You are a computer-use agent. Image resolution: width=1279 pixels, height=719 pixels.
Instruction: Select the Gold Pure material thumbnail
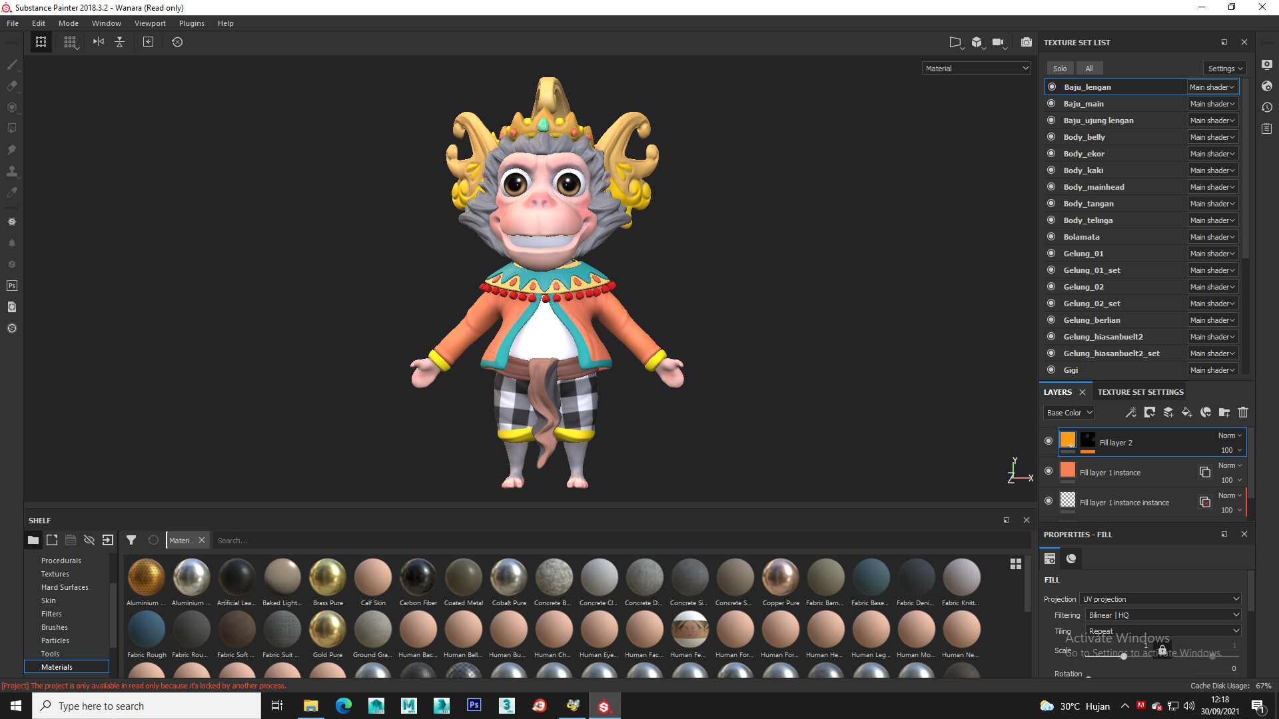(328, 630)
